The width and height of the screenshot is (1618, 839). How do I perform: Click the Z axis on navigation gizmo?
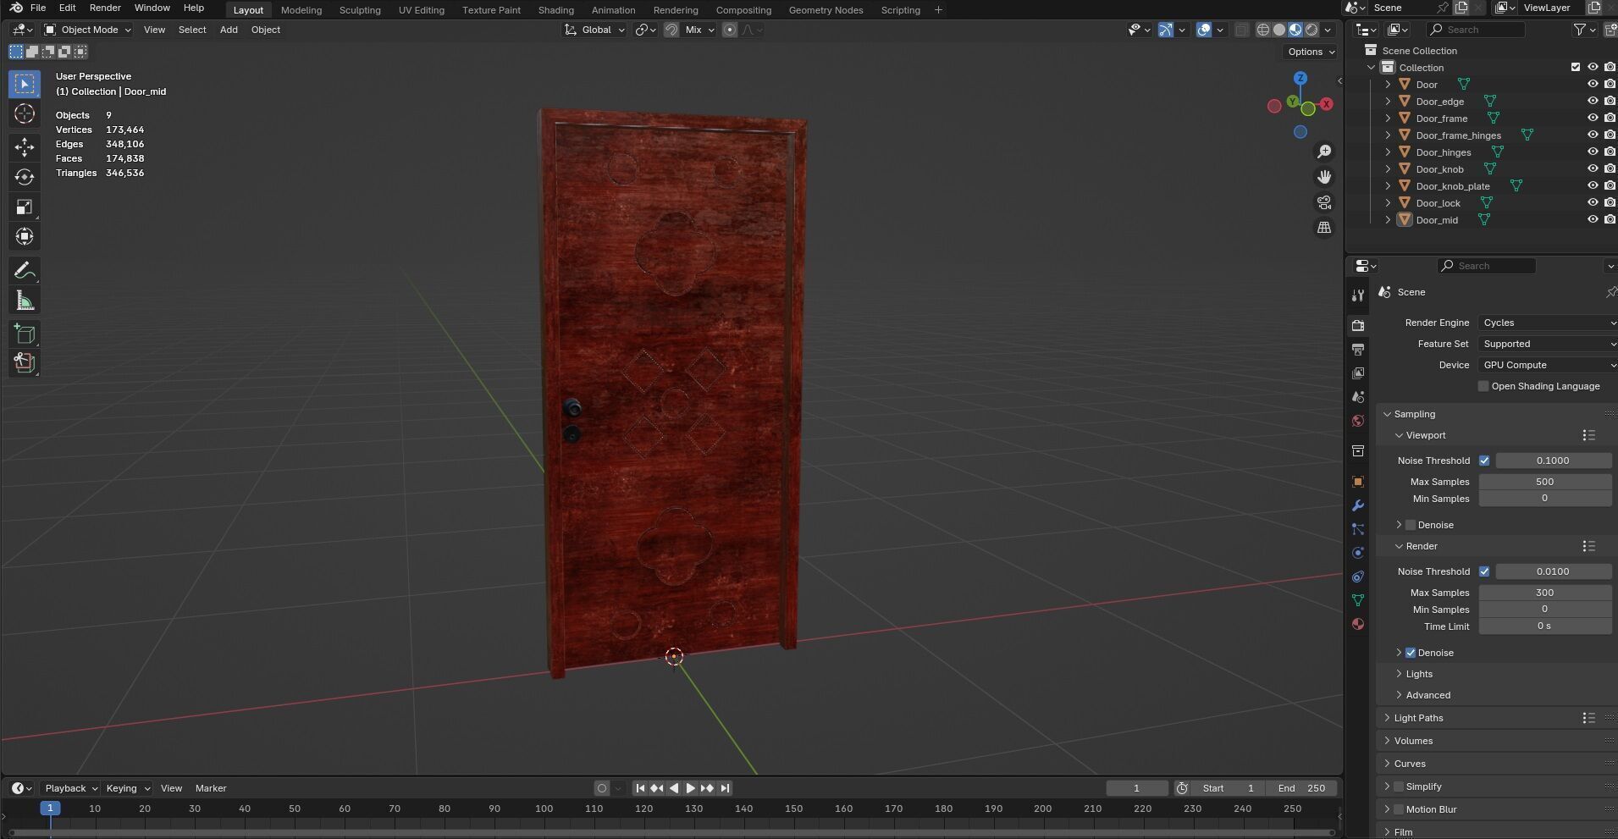(x=1300, y=78)
